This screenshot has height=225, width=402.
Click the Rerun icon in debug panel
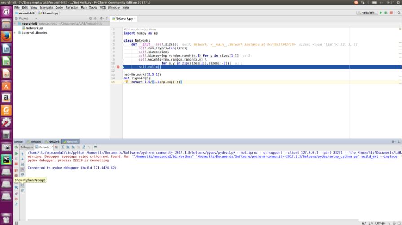[16, 147]
